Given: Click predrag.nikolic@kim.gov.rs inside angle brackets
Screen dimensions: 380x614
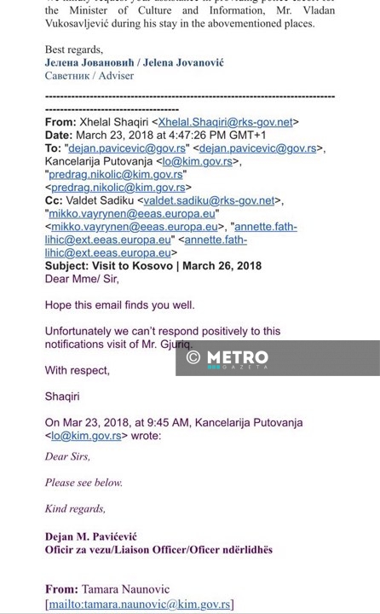Looking at the screenshot, I should 118,188.
